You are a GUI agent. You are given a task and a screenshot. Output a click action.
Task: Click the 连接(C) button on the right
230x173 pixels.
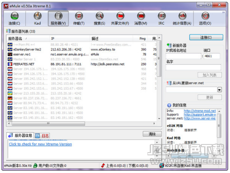point(206,38)
